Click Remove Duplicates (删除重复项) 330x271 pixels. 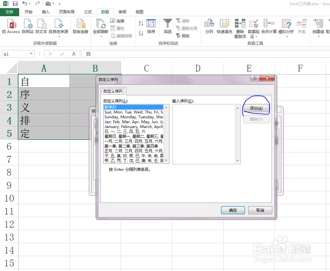240,28
